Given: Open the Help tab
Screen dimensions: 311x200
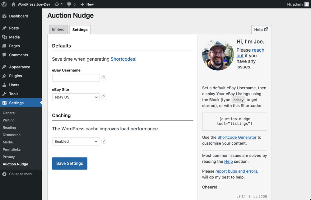Looking at the screenshot, I should (x=262, y=30).
